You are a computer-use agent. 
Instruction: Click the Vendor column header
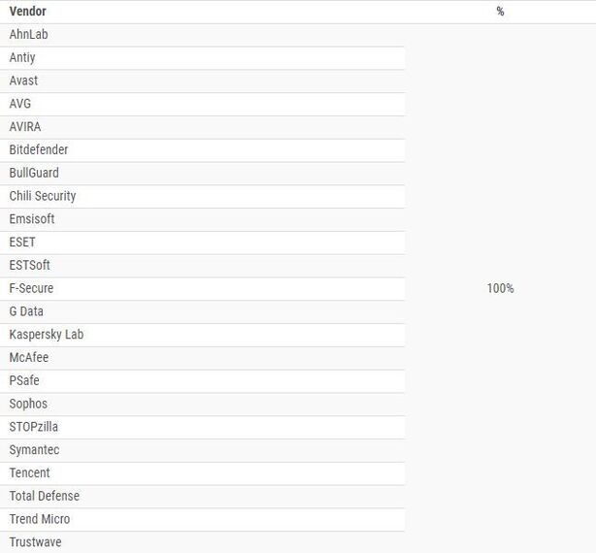pos(27,12)
